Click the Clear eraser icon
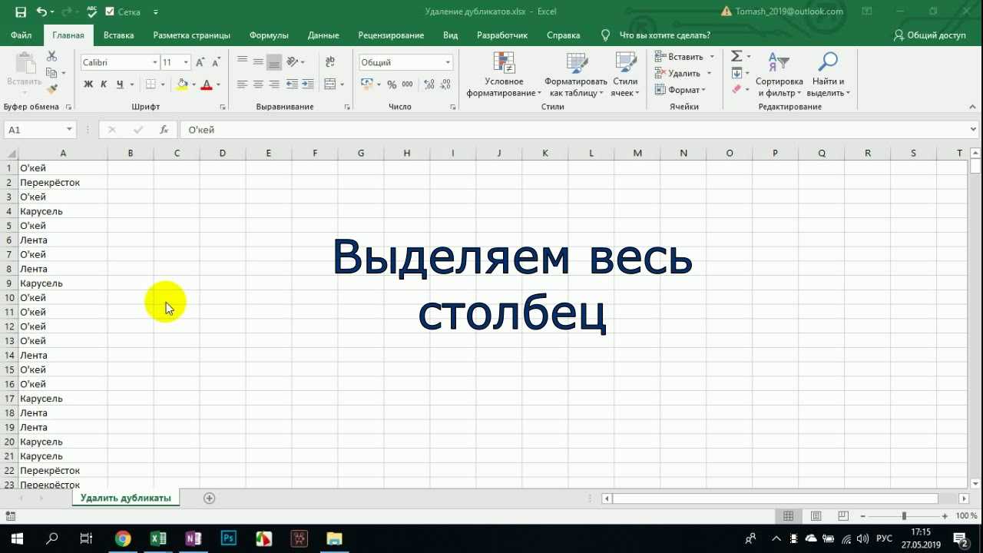 tap(736, 89)
